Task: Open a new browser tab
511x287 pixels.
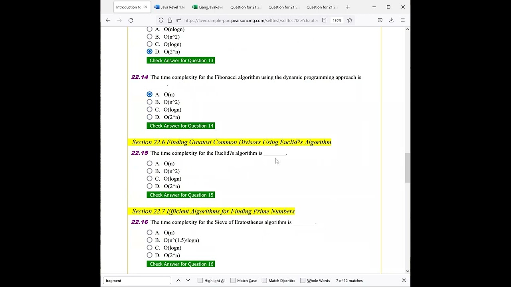Action: click(348, 7)
